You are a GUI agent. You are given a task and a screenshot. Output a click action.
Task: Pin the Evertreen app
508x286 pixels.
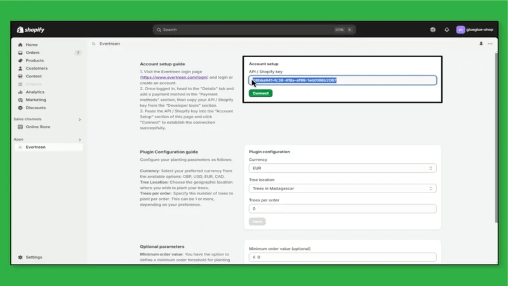481,44
